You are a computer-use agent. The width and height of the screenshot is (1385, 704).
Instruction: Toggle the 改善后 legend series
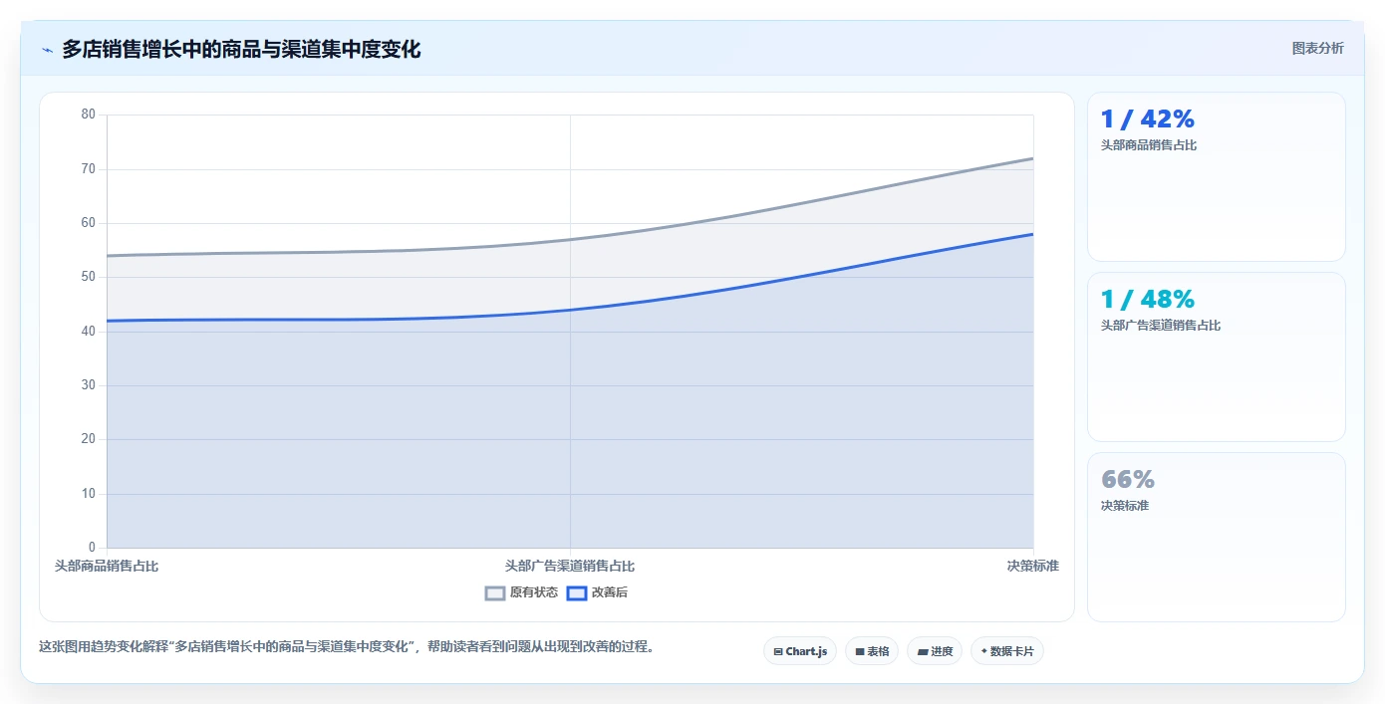point(597,592)
